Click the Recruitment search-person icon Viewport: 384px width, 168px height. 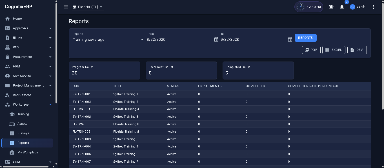click(8, 95)
